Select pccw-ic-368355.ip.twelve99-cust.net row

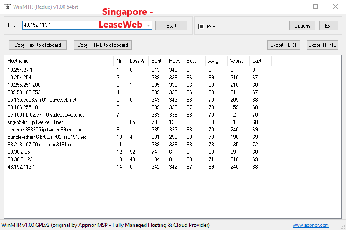138,130
